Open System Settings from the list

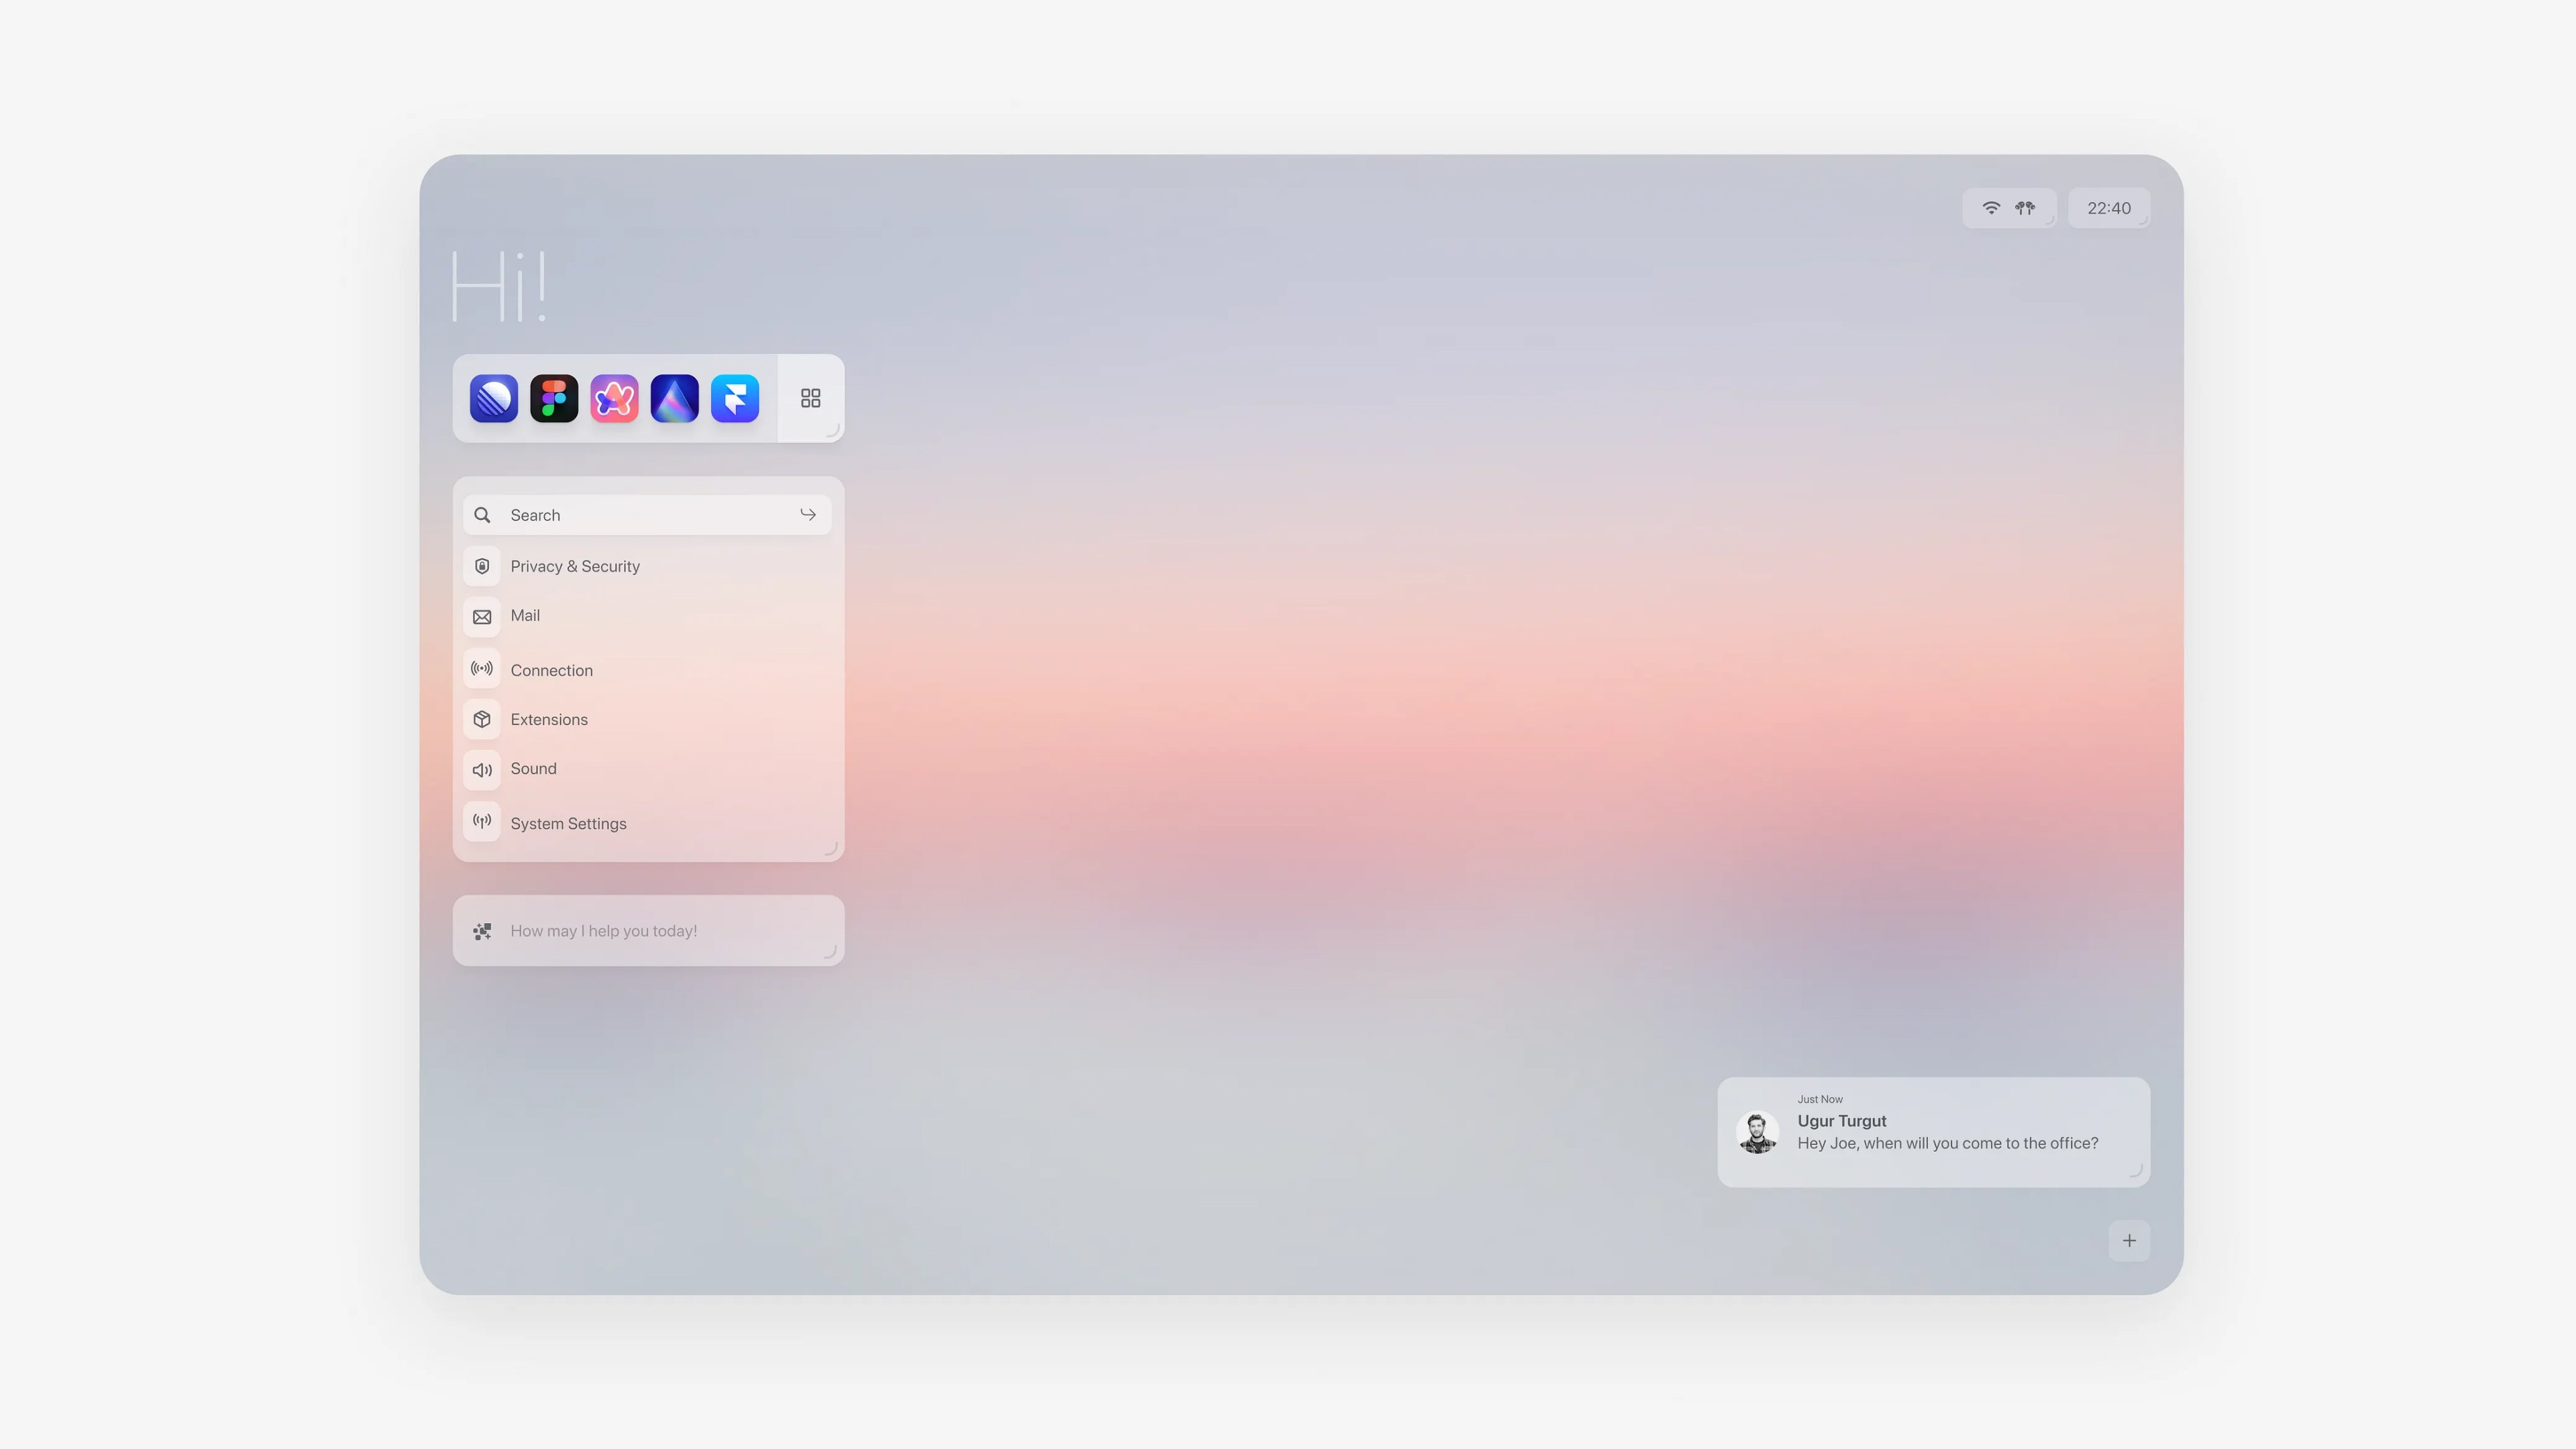click(x=568, y=822)
